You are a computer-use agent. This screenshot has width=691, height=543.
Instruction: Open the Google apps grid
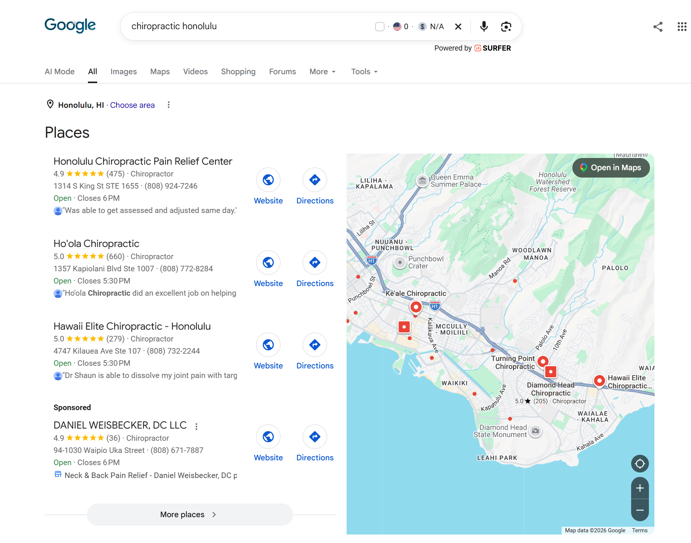point(682,27)
